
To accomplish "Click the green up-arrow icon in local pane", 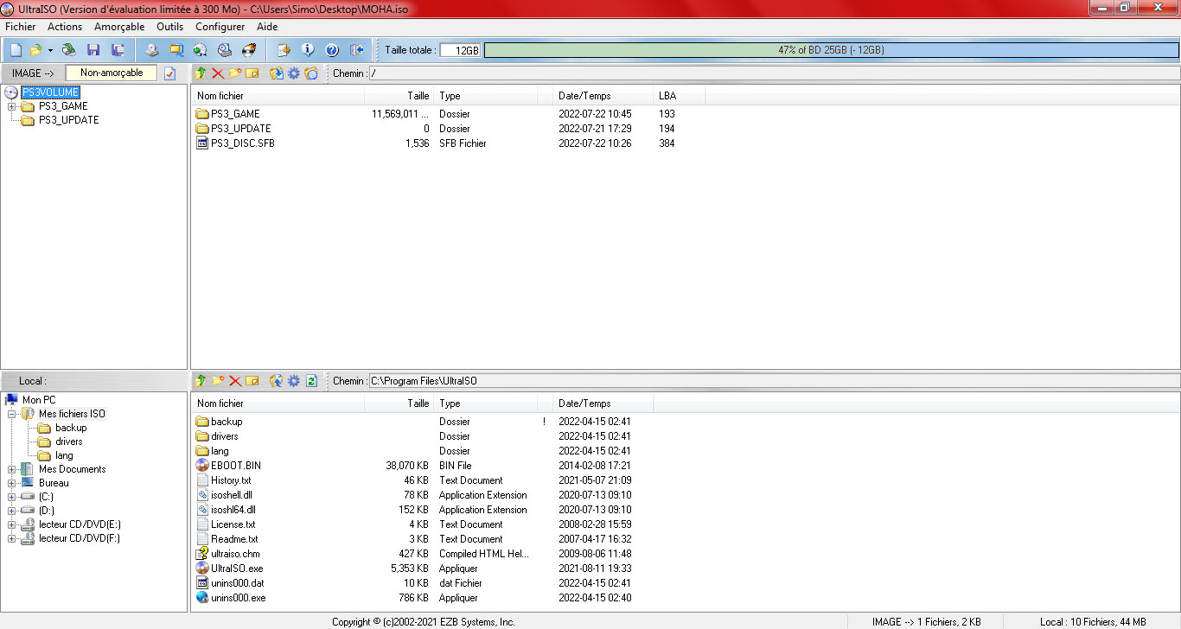I will [x=201, y=381].
